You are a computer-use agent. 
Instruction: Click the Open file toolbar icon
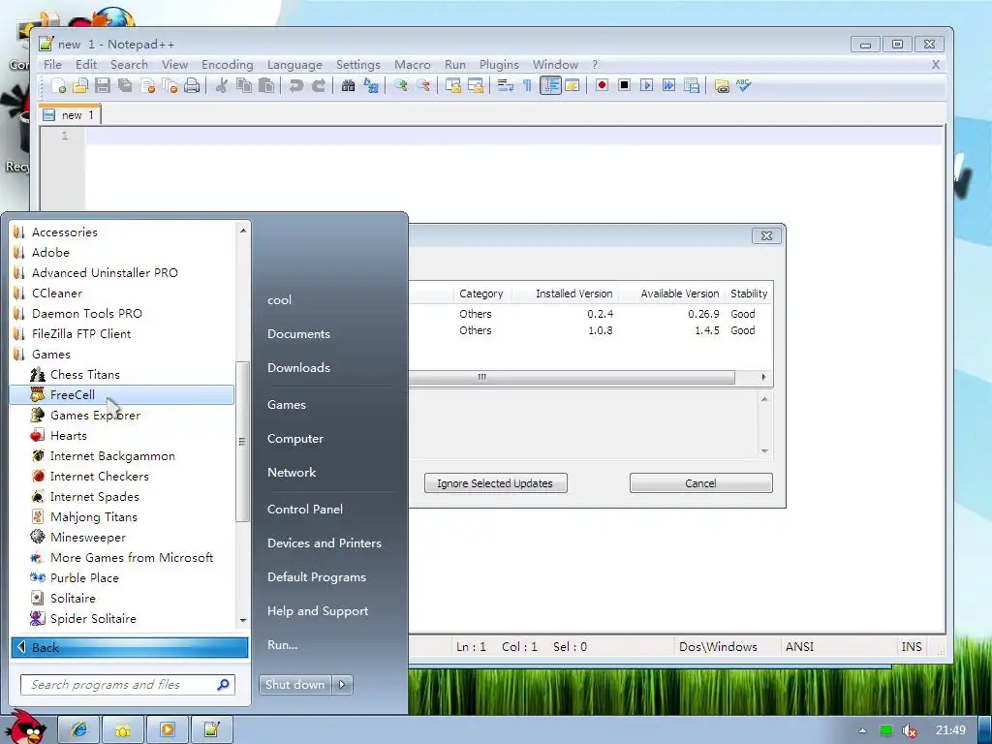[x=80, y=85]
